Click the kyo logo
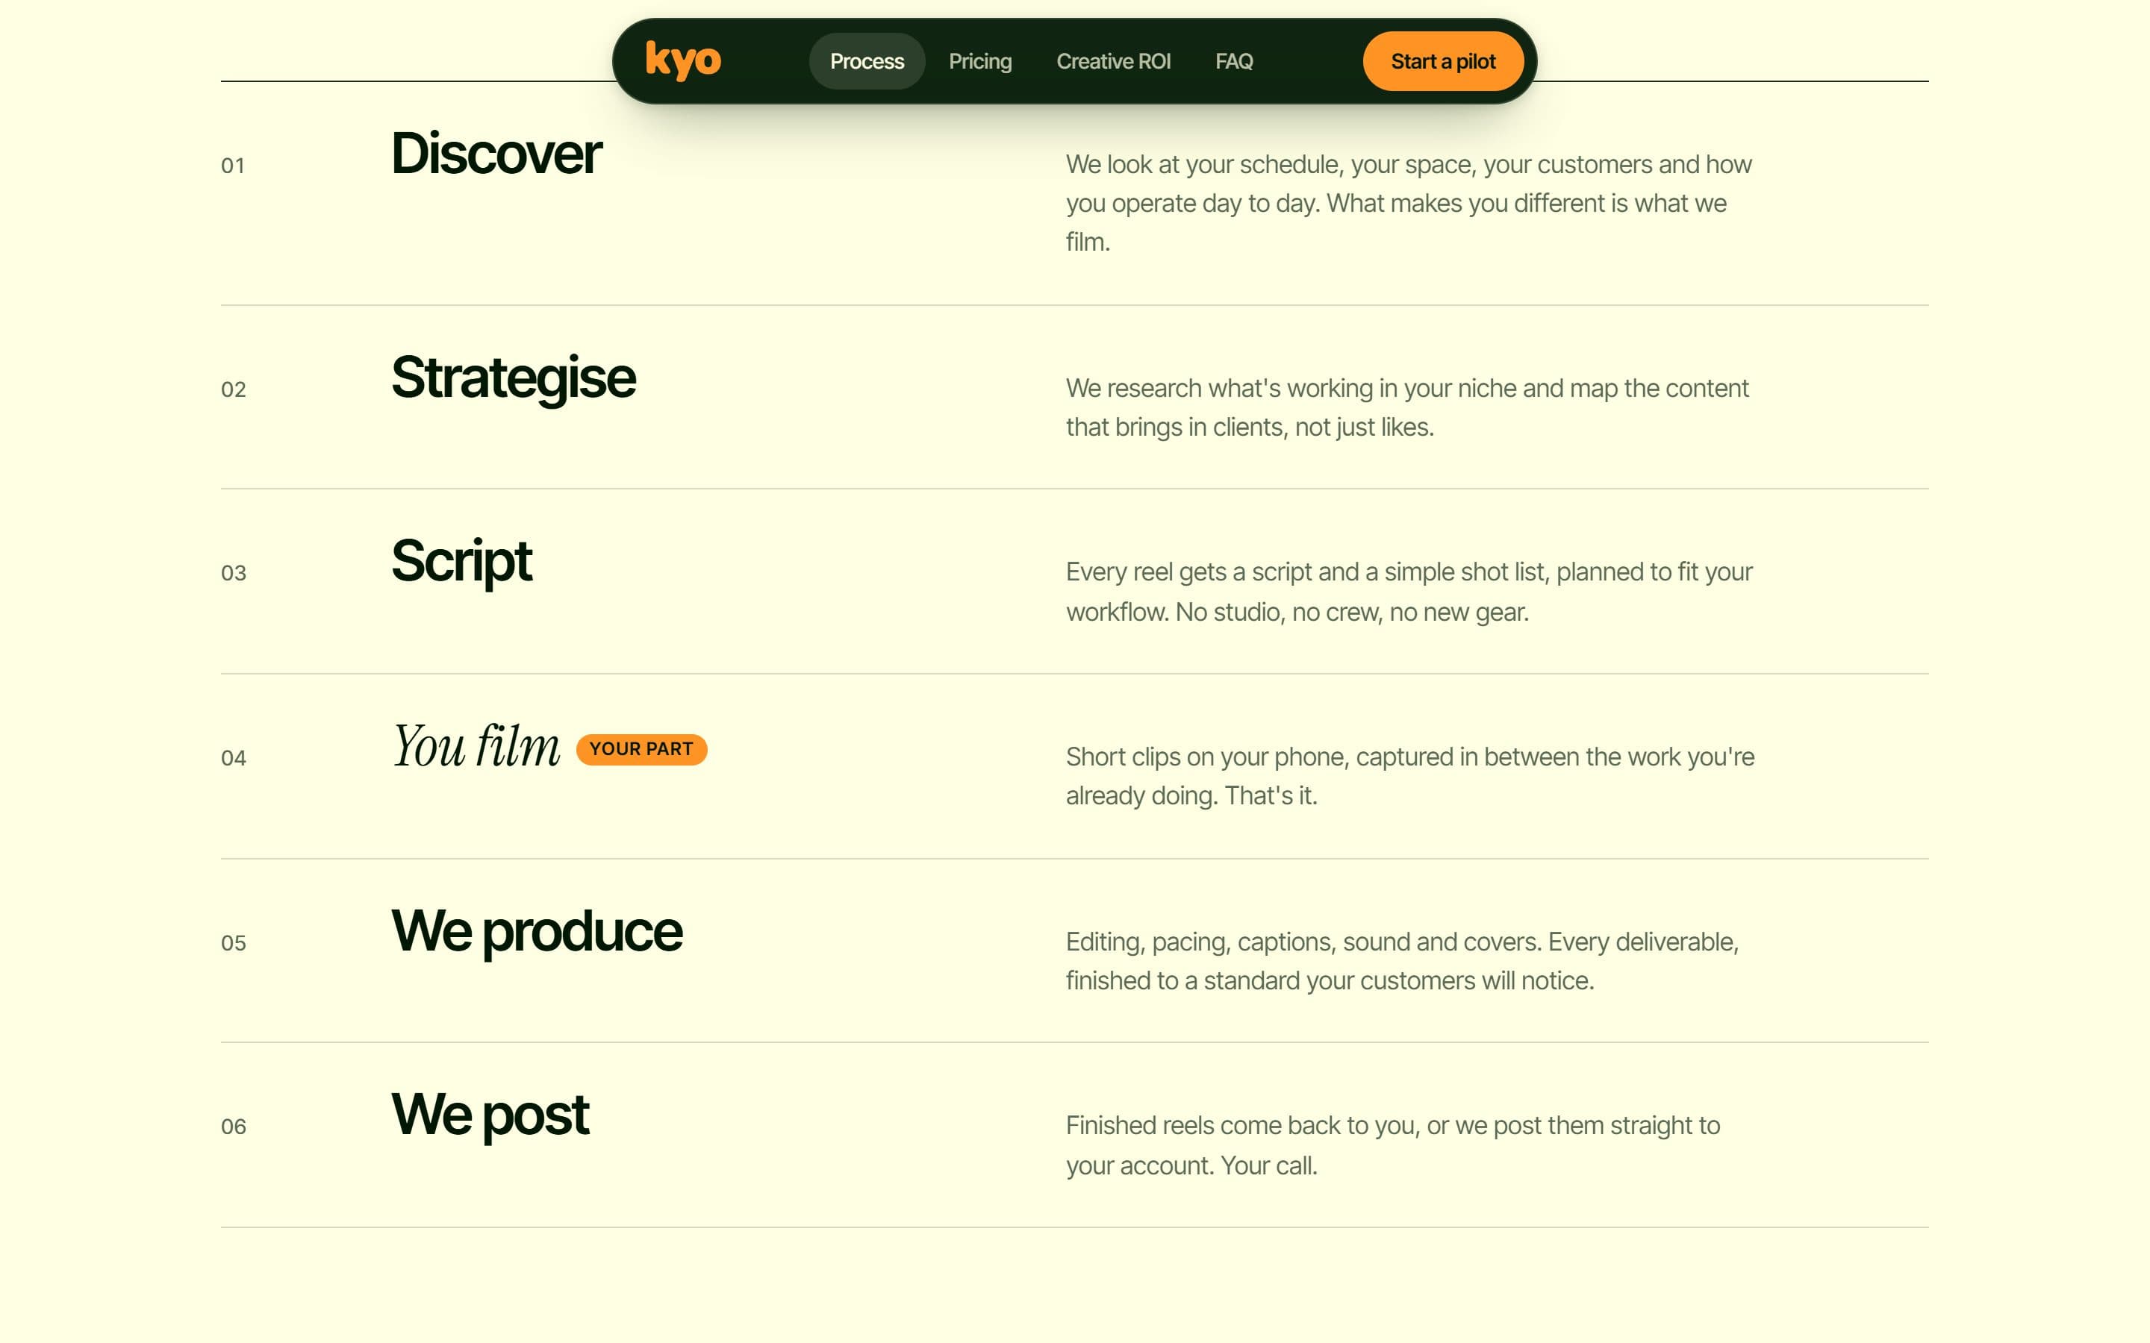Viewport: 2150px width, 1343px height. click(683, 61)
